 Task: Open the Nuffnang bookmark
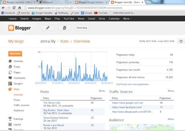click(x=61, y=13)
